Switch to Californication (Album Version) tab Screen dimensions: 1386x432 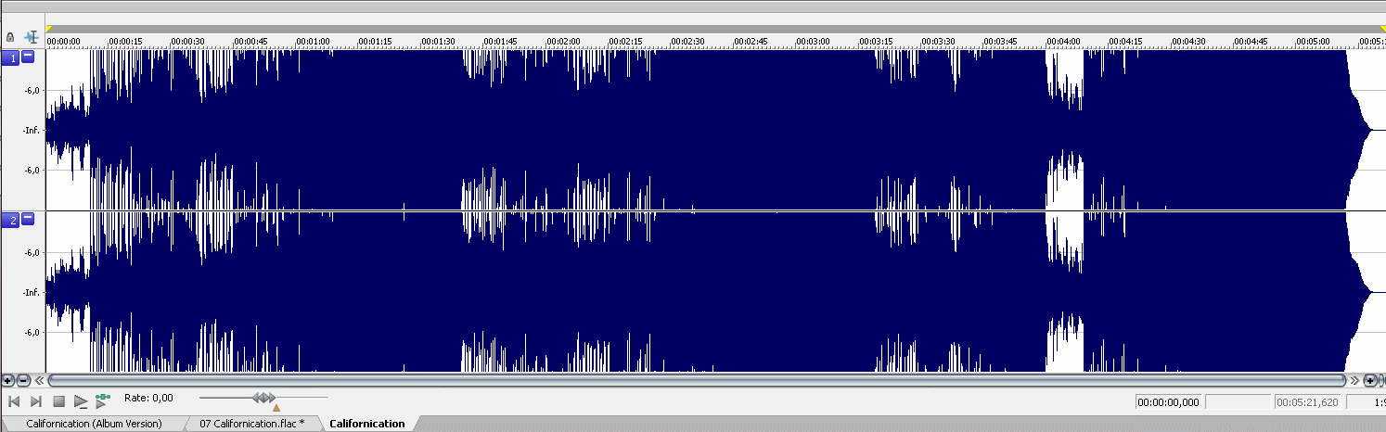pyautogui.click(x=94, y=424)
